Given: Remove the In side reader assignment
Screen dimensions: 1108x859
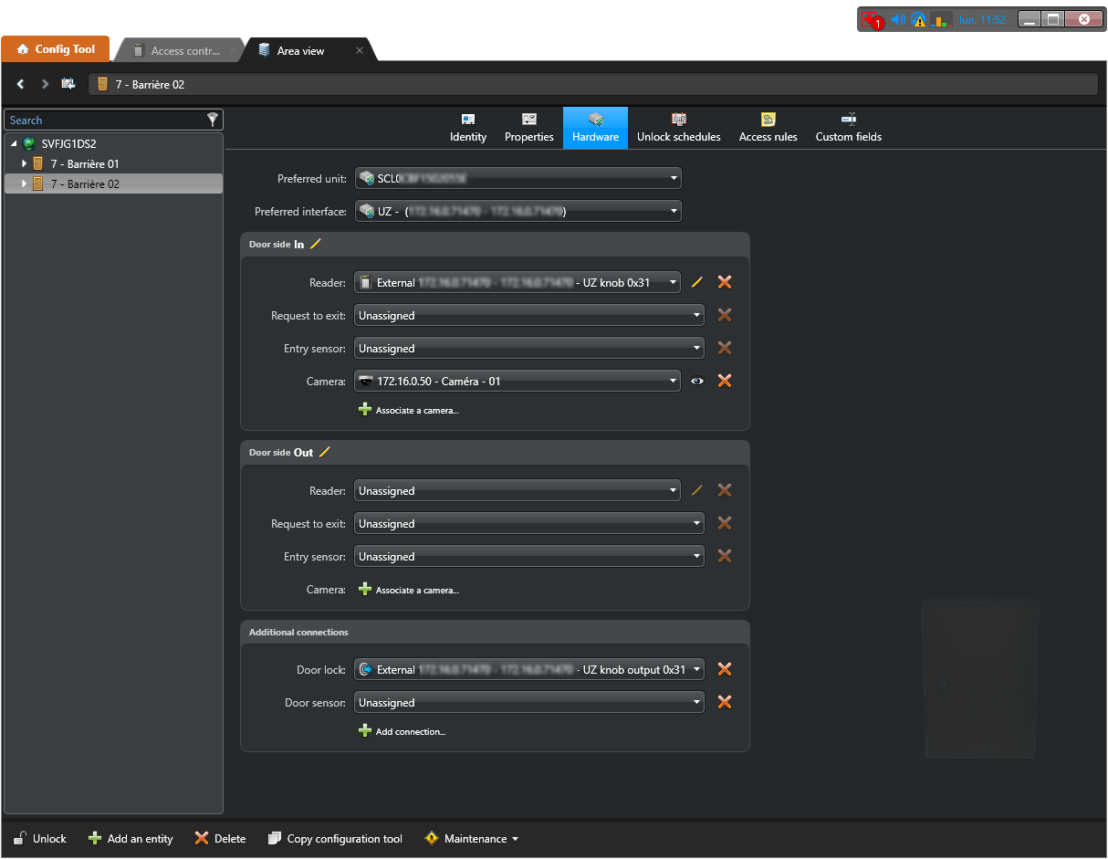Looking at the screenshot, I should [x=725, y=283].
